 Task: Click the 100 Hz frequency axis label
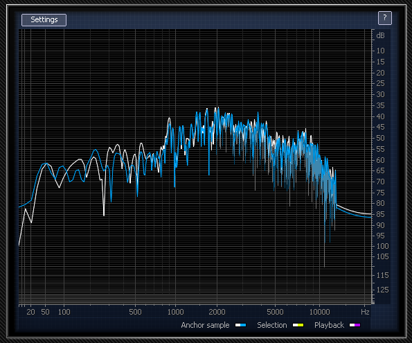point(64,312)
